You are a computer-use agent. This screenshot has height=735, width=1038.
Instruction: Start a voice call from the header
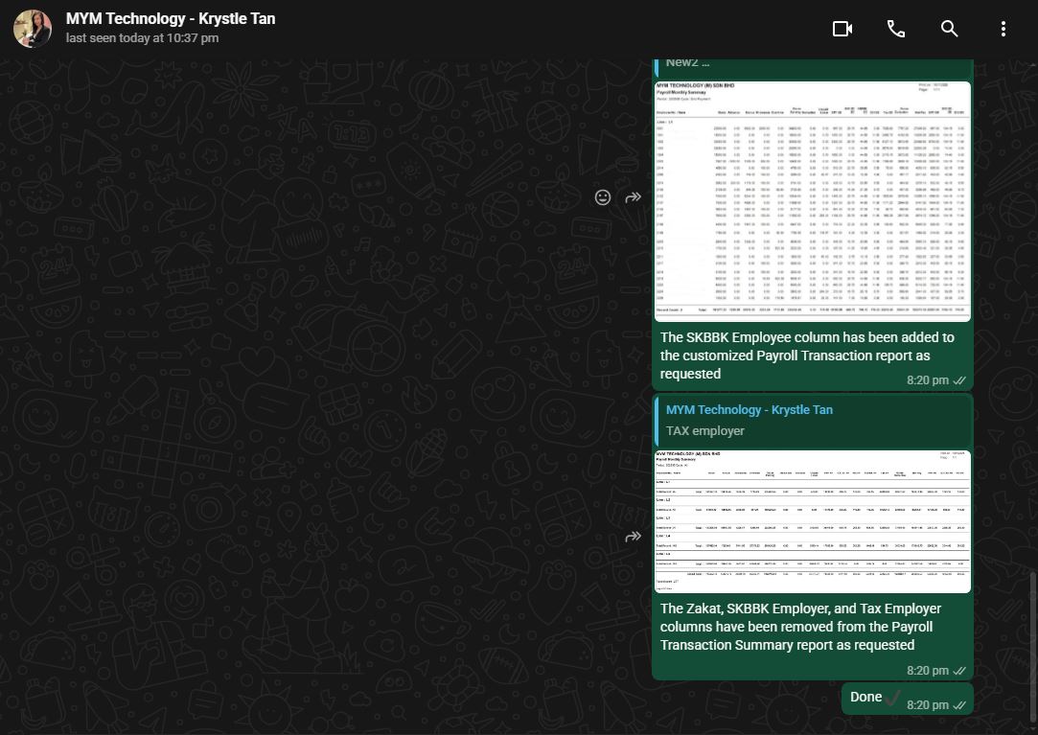(x=896, y=29)
